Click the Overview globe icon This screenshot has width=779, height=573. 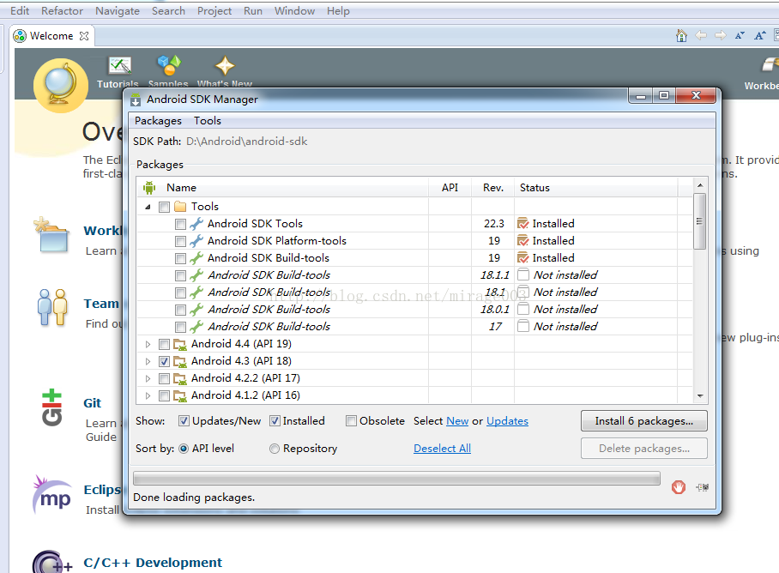point(61,86)
